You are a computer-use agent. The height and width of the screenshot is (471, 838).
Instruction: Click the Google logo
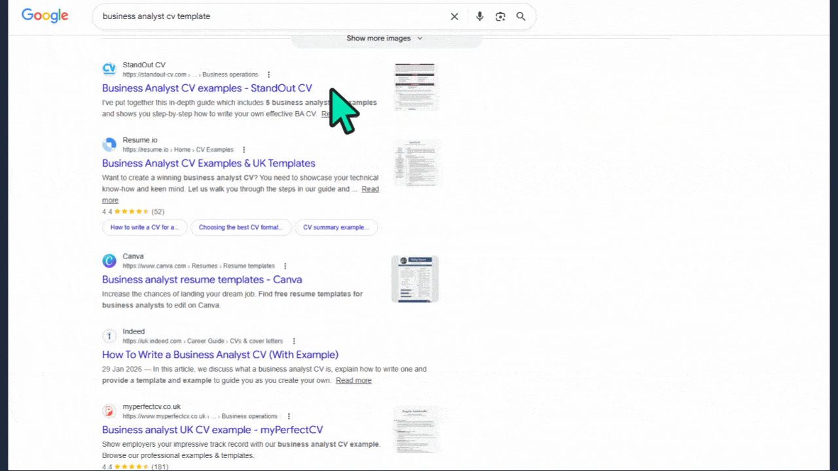tap(45, 16)
